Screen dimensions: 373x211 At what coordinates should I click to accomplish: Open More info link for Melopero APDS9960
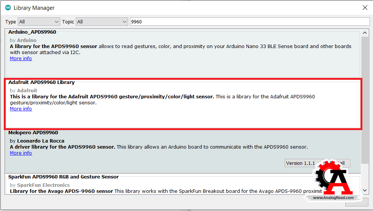pos(21,153)
